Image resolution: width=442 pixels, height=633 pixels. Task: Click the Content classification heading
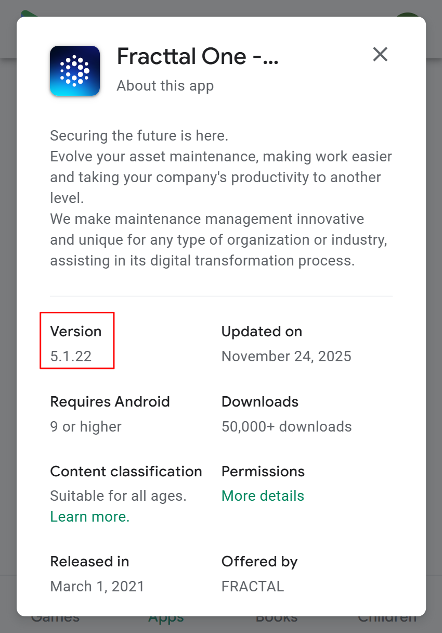[x=126, y=472]
